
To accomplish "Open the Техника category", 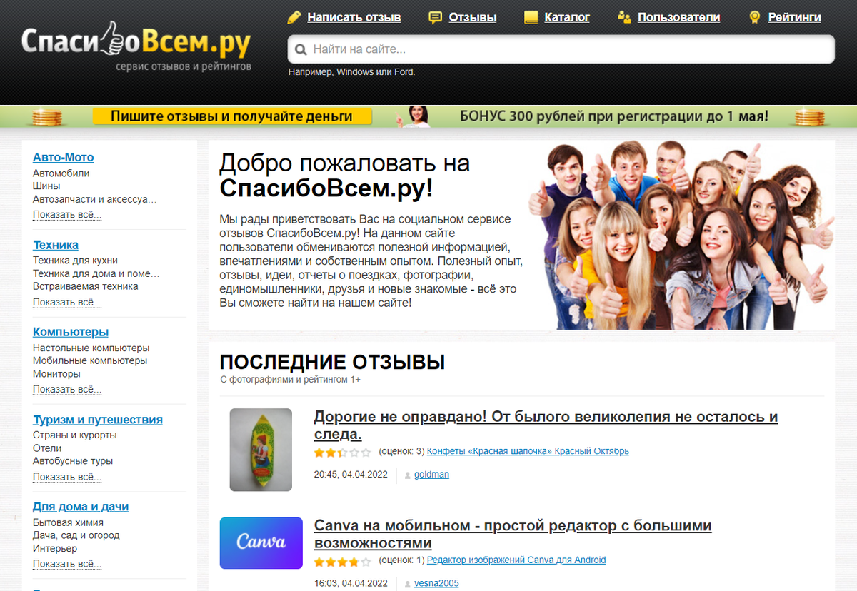I will point(56,245).
